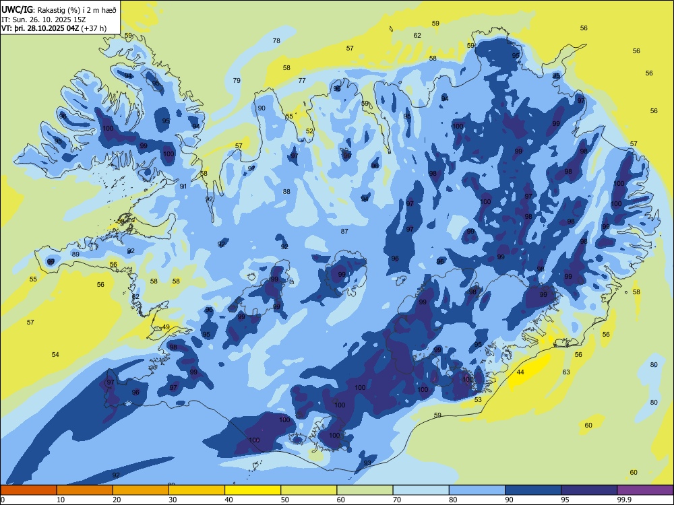
Task: Click the dark navy 95–99.9 legend swatch
Action: [589, 490]
